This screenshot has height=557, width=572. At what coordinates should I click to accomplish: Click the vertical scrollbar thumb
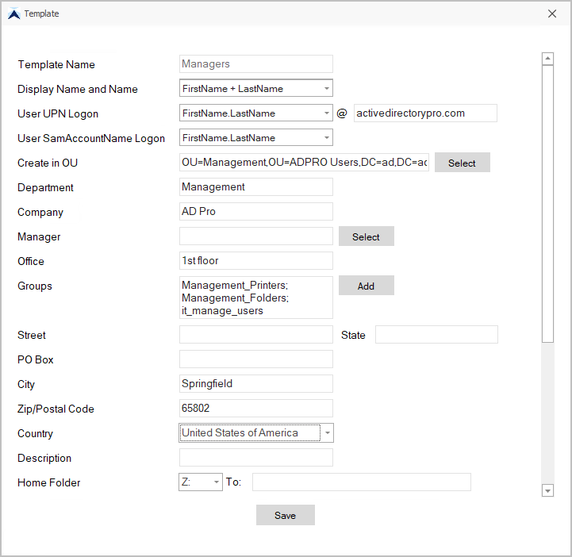click(547, 204)
